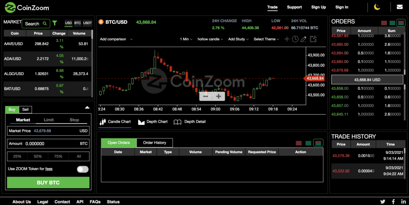Click the BUY BTC button
The height and width of the screenshot is (205, 409).
pyautogui.click(x=48, y=183)
